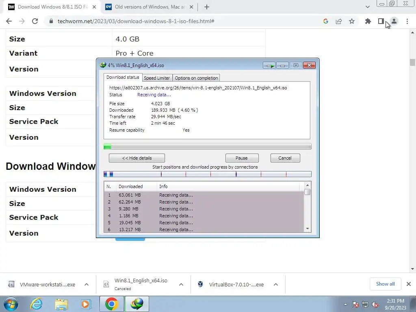The image size is (416, 312).
Task: Bookmark this page with the star icon
Action: click(352, 21)
